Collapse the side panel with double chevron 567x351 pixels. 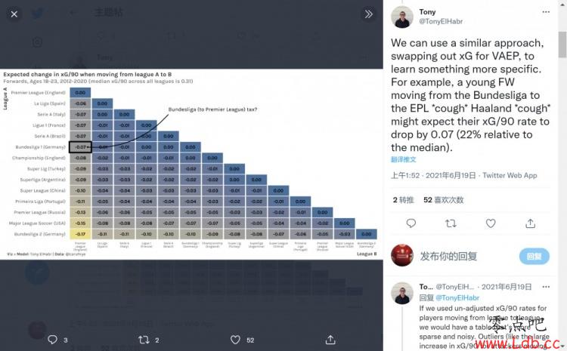(368, 14)
